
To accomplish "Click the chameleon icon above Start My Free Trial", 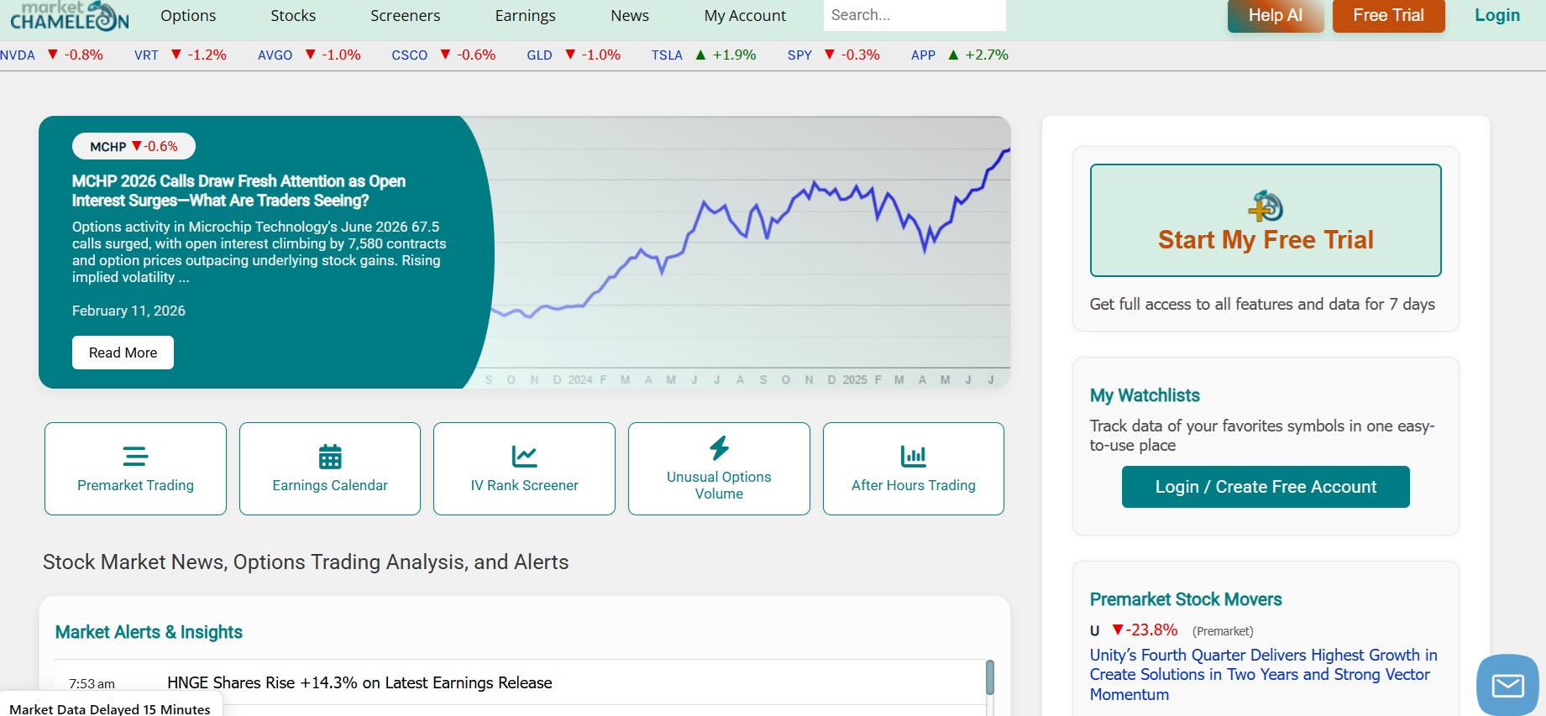I will pos(1266,206).
